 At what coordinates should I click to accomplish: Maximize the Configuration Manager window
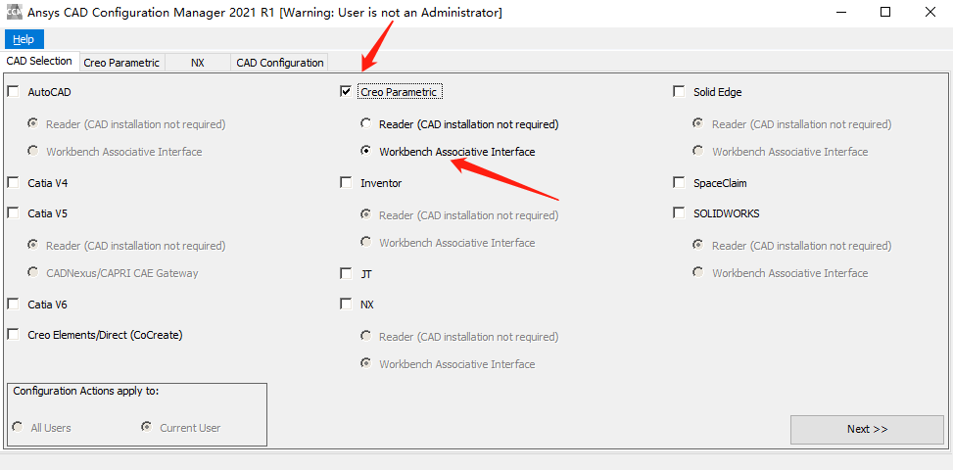885,12
